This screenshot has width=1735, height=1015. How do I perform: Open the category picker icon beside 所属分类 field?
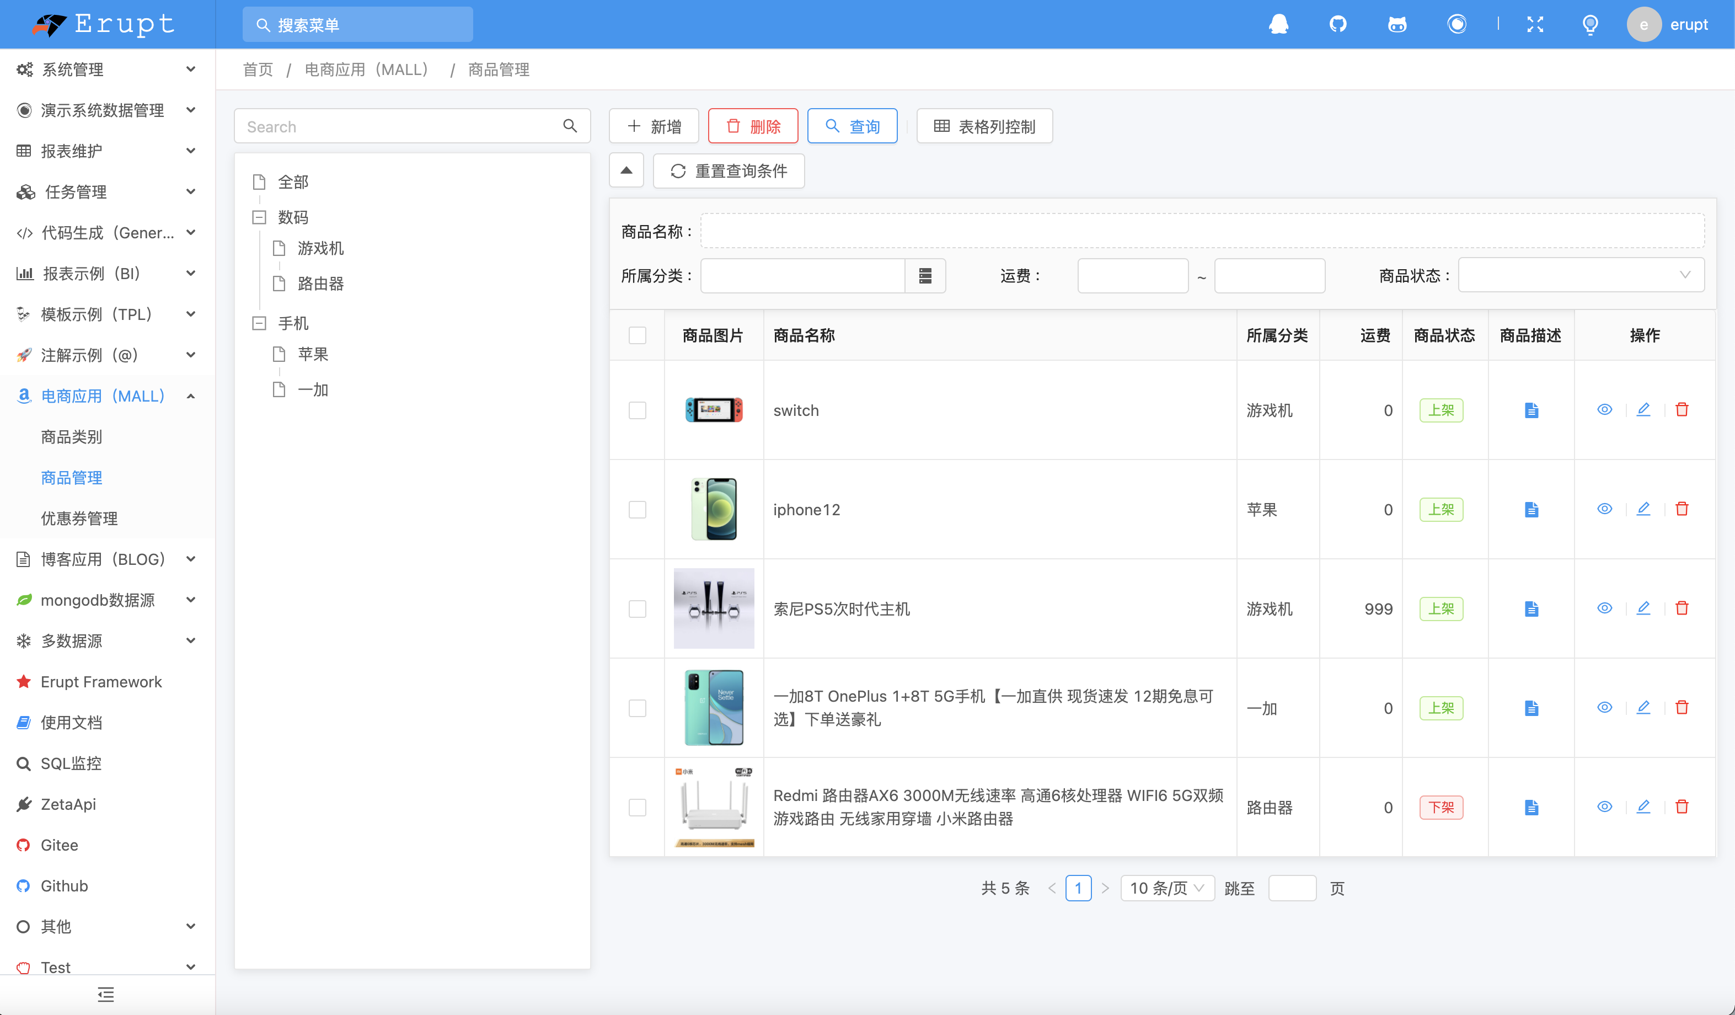(925, 275)
